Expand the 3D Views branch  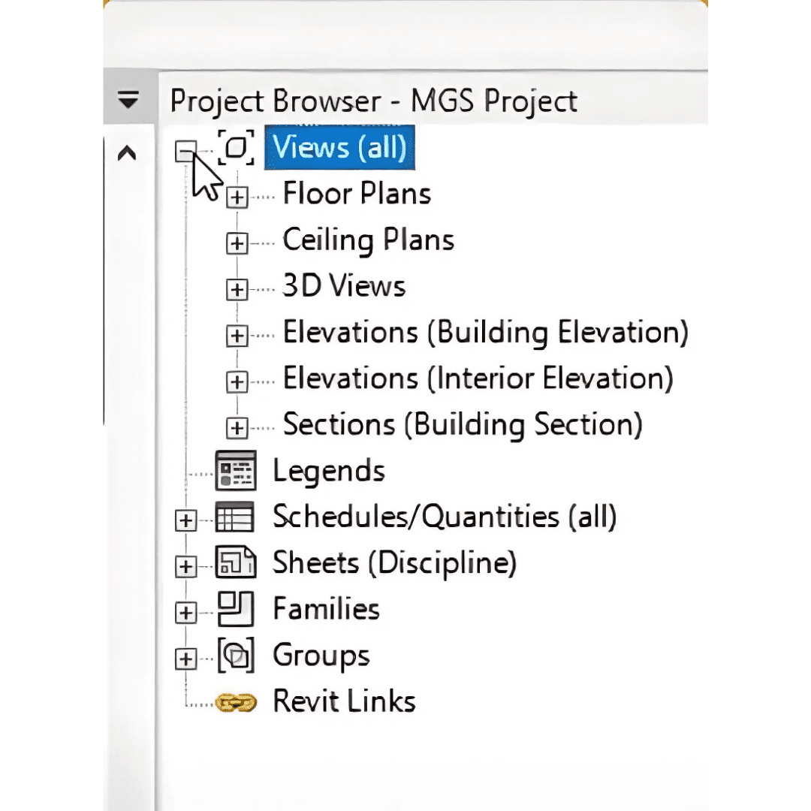(237, 289)
